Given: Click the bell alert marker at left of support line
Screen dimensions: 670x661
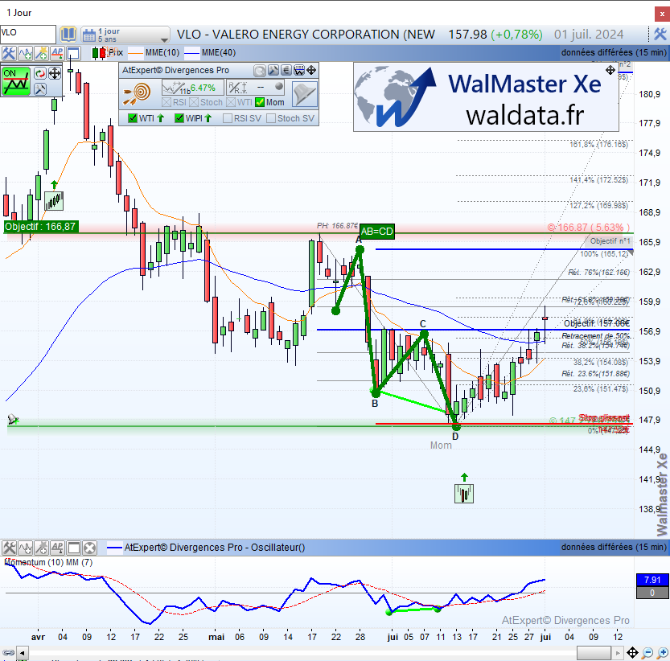Looking at the screenshot, I should pyautogui.click(x=13, y=419).
